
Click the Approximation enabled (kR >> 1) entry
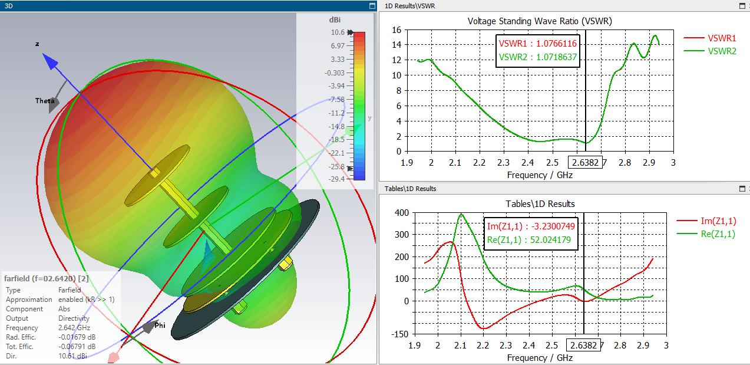(x=60, y=300)
